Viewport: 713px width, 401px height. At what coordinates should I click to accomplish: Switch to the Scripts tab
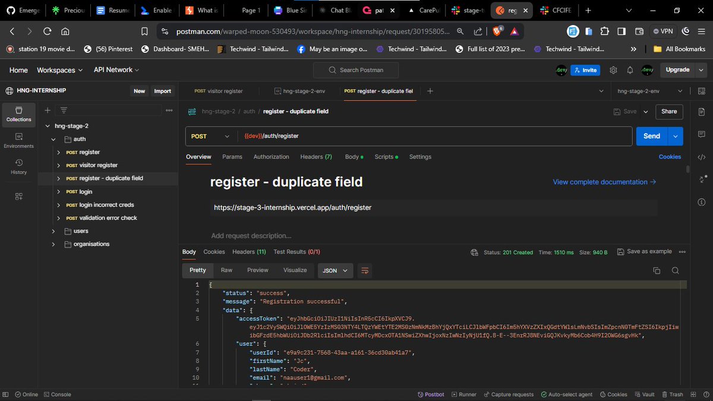point(386,157)
